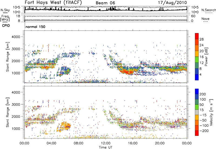This screenshot has width=216, height=149.
Task: Click the 'Nave' legend label
Action: (205, 19)
